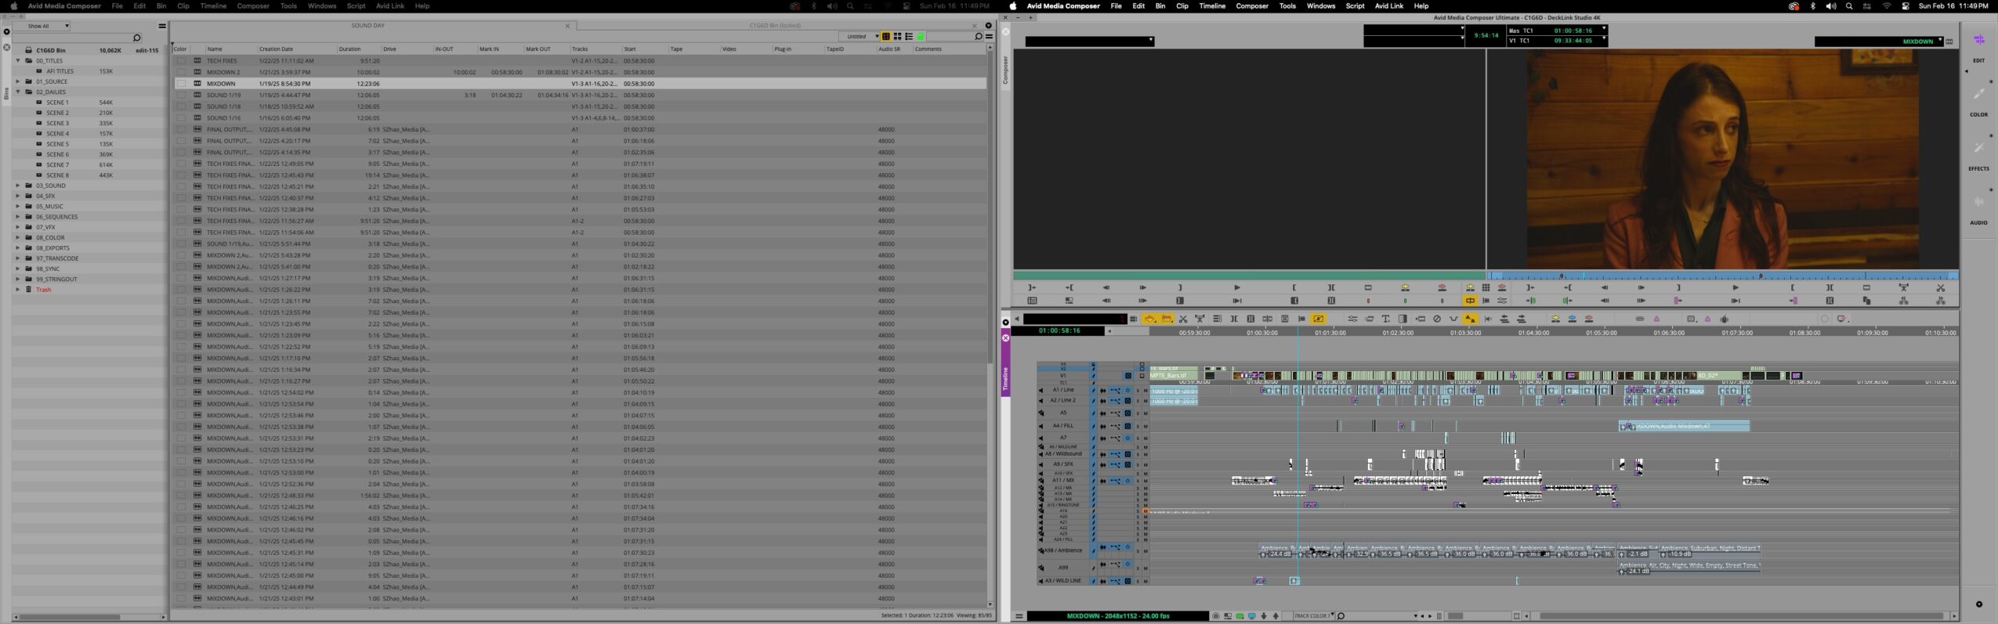1998x624 pixels.
Task: Sort bin by Creation Date column header
Action: coord(276,49)
